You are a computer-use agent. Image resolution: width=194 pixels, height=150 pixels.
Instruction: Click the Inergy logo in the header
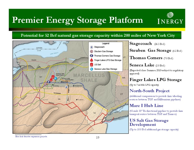170,18
